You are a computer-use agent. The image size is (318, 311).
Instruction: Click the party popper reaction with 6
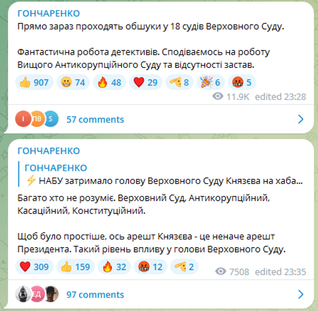point(211,82)
